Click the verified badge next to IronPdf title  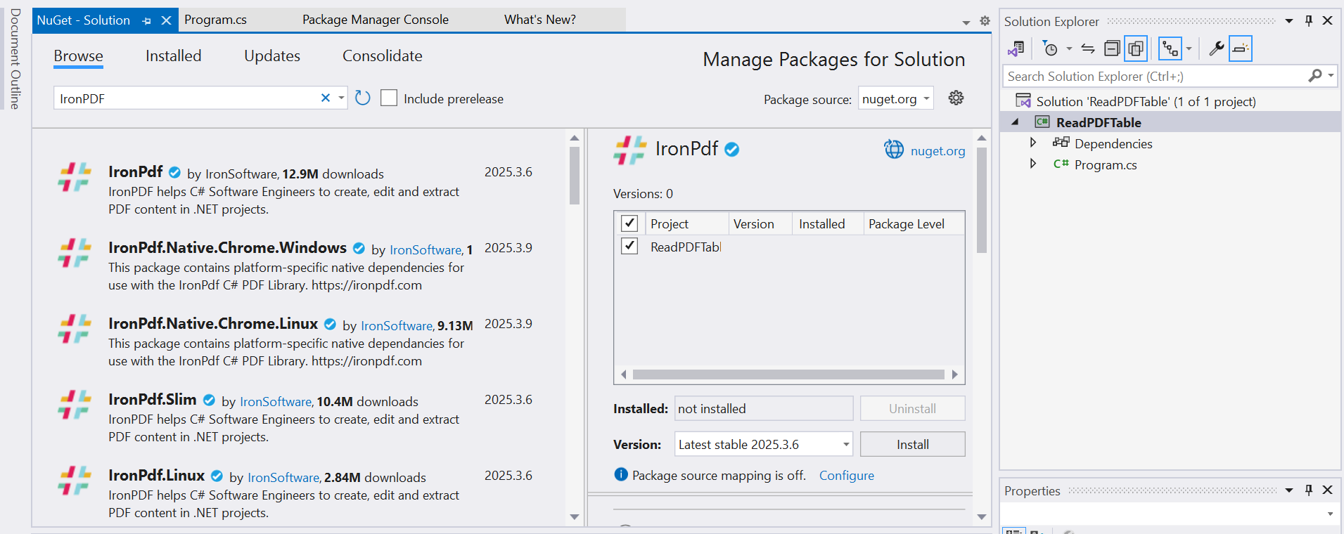coord(732,149)
